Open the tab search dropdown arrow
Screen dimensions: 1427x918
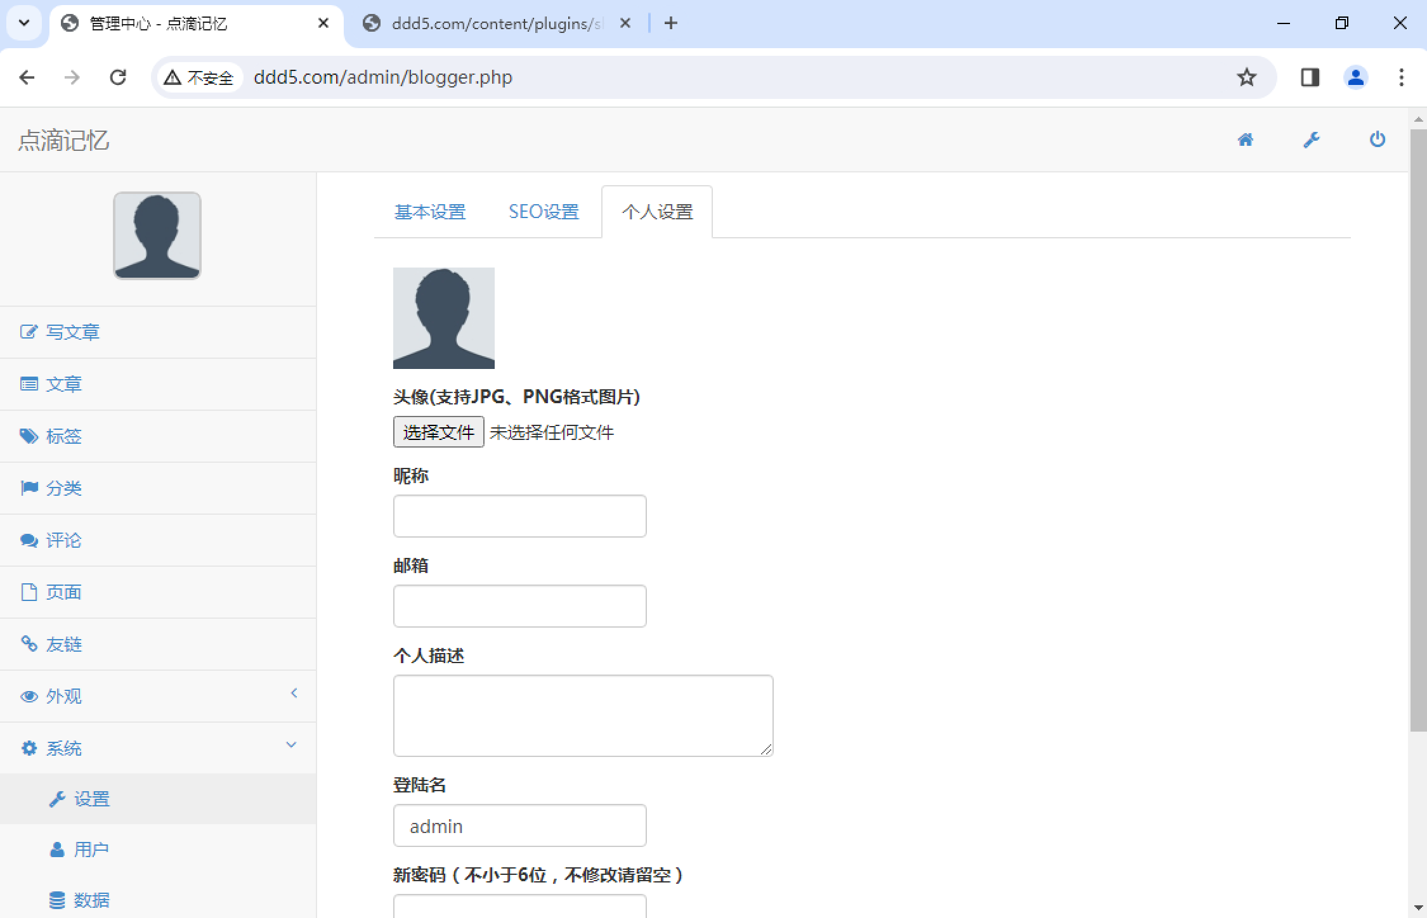[x=24, y=23]
